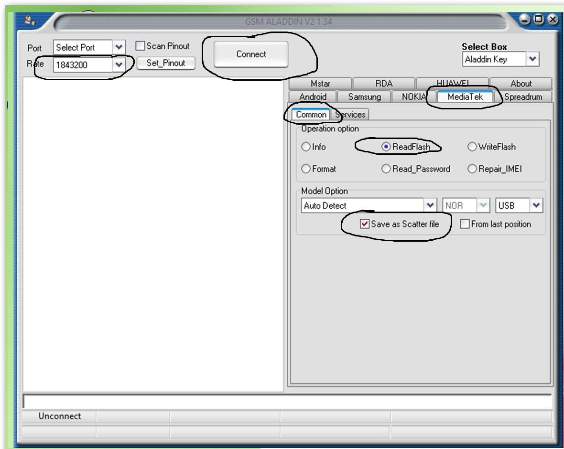
Task: Switch to the Services sub-tab
Action: [x=351, y=115]
